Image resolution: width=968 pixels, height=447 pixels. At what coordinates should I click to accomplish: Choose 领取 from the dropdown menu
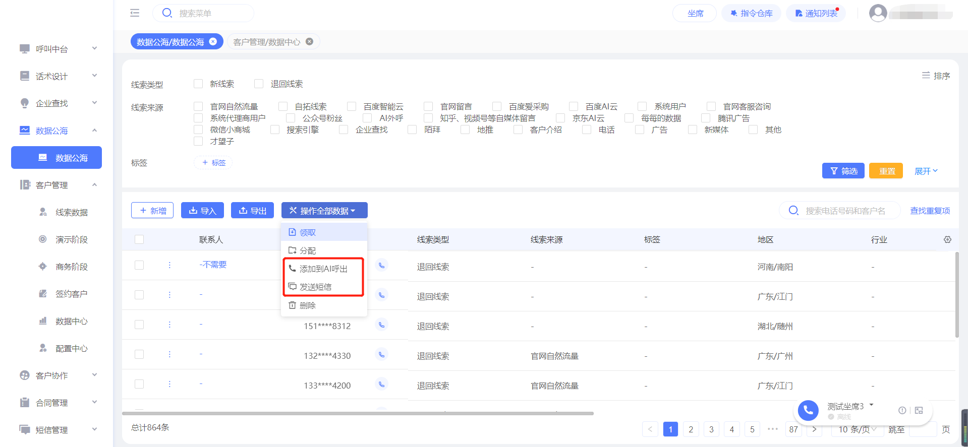pos(324,232)
